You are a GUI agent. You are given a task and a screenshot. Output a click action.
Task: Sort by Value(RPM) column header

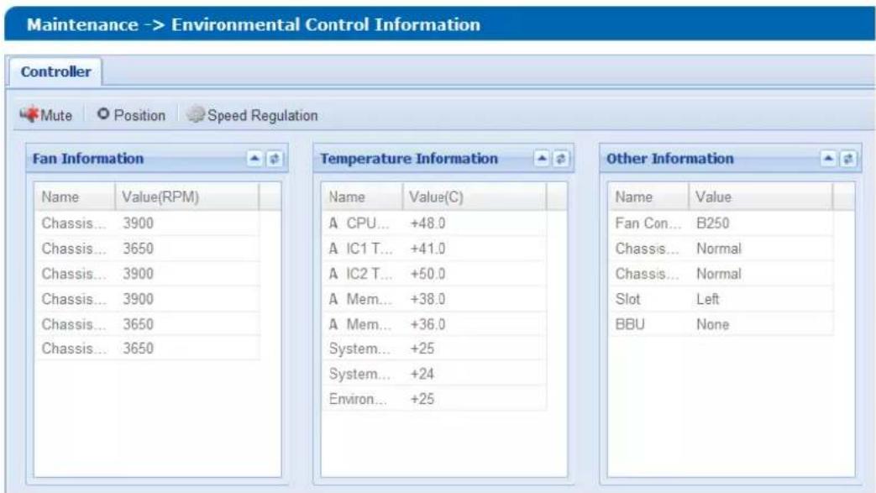click(x=187, y=197)
